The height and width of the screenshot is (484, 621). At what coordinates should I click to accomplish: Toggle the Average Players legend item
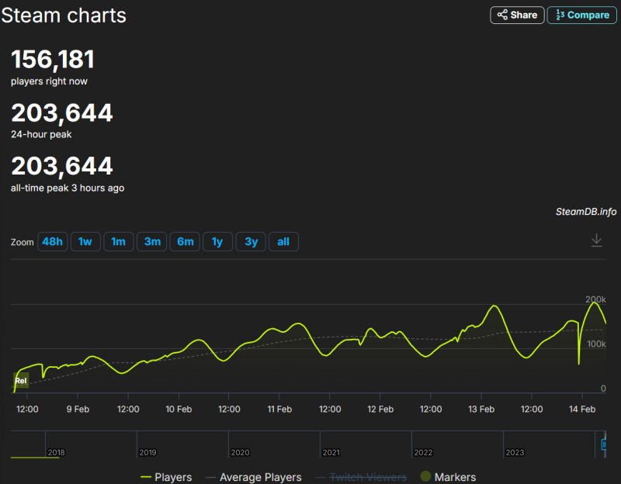(x=253, y=477)
